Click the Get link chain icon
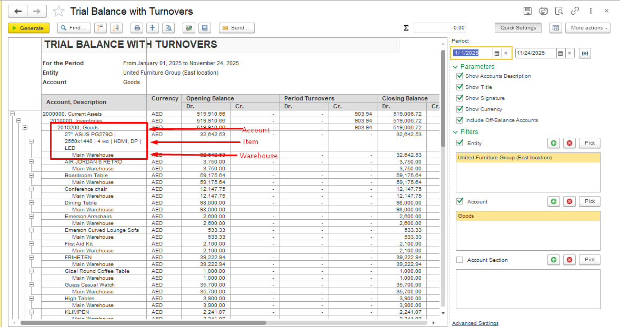This screenshot has width=620, height=327. [x=575, y=11]
